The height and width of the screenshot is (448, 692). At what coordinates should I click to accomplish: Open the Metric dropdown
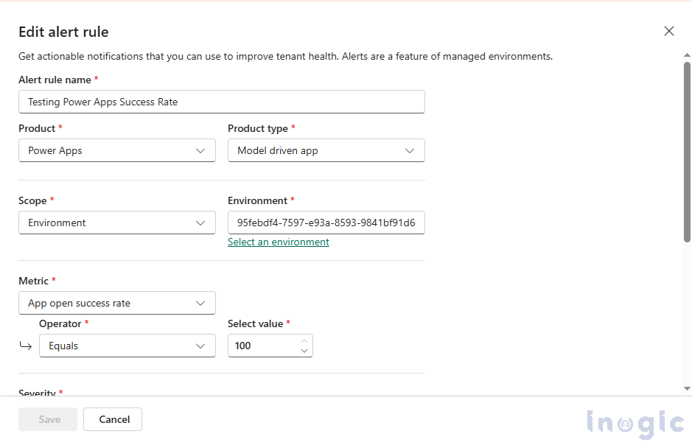[116, 303]
